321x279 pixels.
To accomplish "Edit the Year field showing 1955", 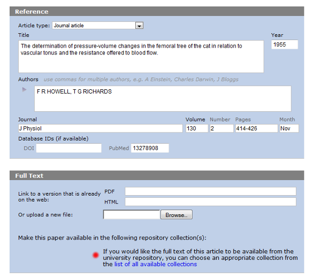I will (284, 45).
